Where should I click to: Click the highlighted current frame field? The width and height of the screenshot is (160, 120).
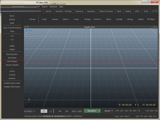point(44,111)
